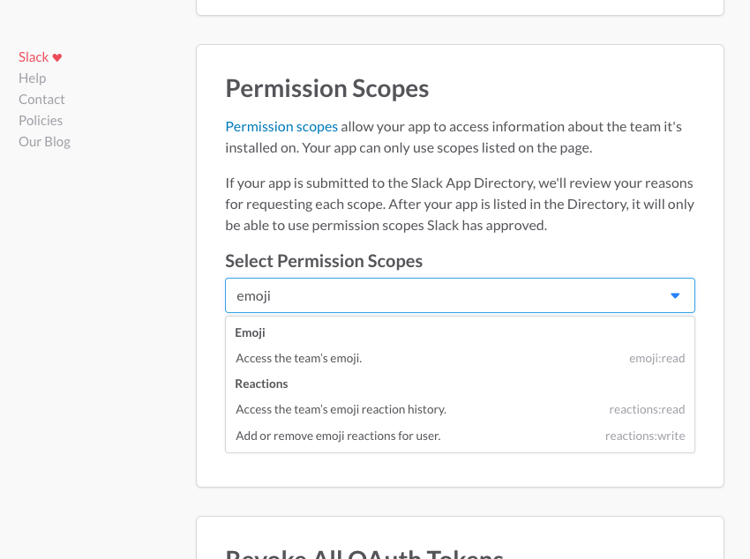Image resolution: width=750 pixels, height=559 pixels.
Task: Open the Policies page
Action: click(41, 120)
